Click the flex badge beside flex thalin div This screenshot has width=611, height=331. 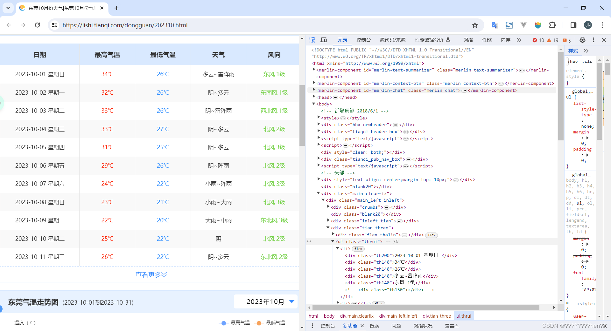point(432,235)
